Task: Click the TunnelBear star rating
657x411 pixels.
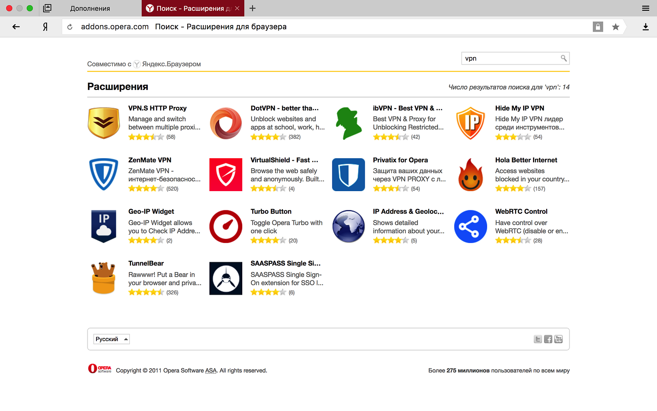Action: 146,292
